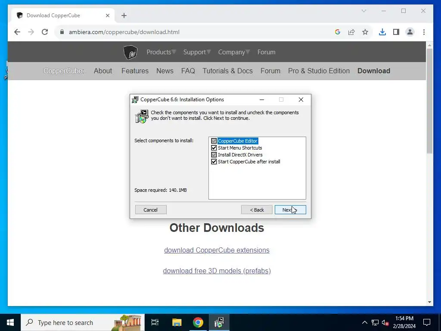
Task: Open Pro & Studio Edition page
Action: coord(319,71)
